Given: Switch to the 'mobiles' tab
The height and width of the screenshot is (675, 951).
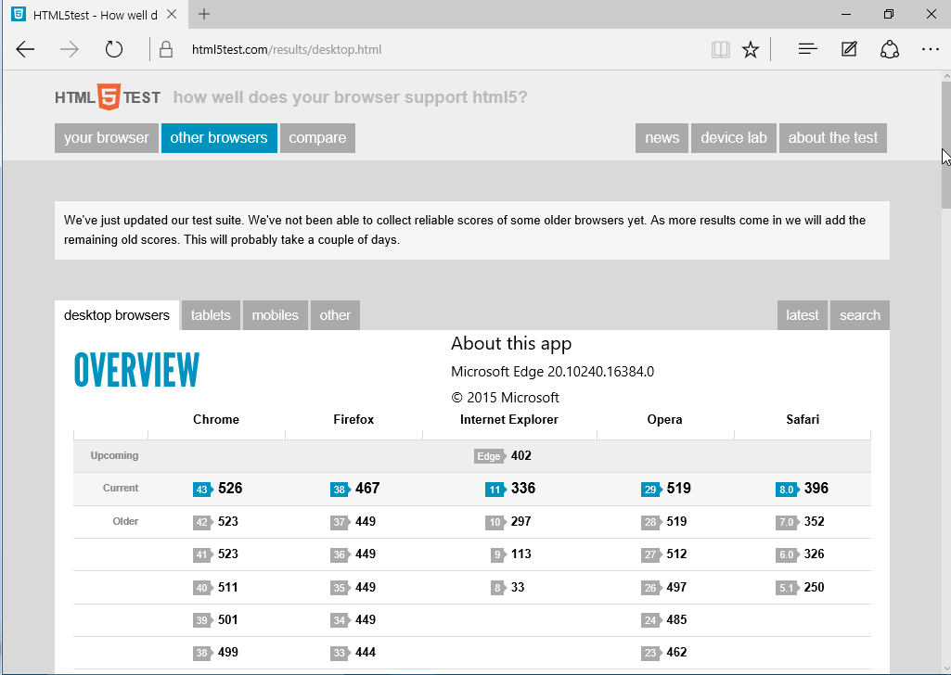Looking at the screenshot, I should (275, 315).
